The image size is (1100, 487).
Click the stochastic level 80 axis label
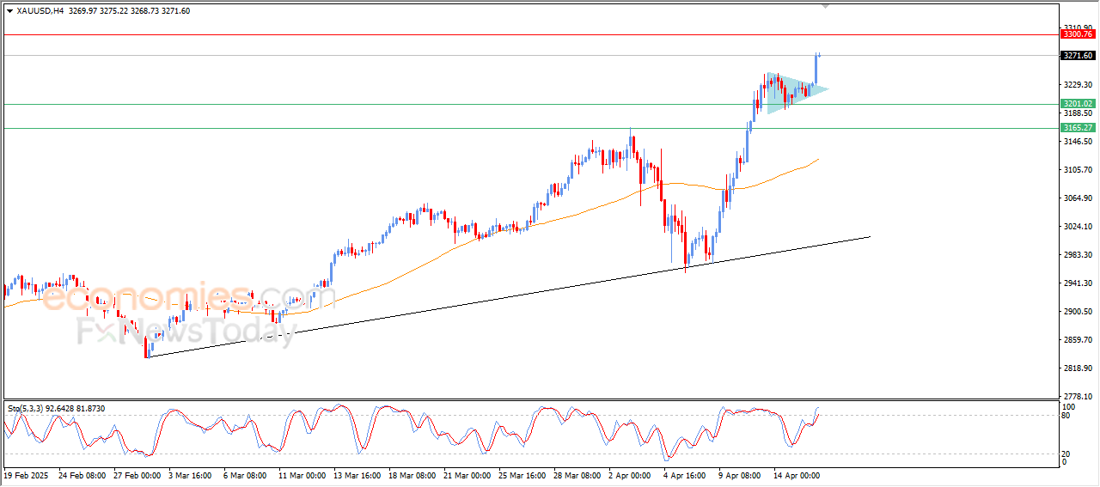coord(1067,416)
